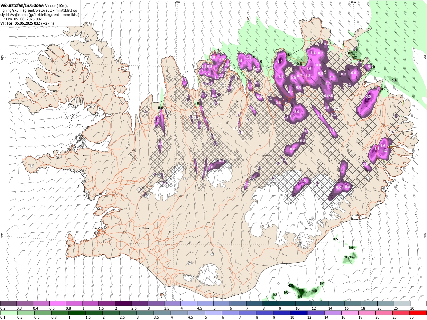The height and width of the screenshot is (320, 427).
Task: Click the light pink 16 mm rain swatch
Action: [x=350, y=313]
